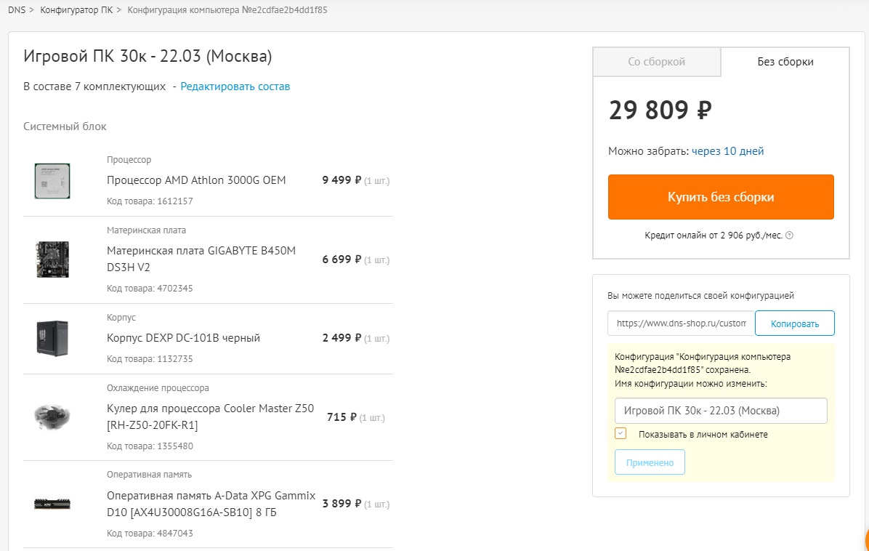Open the Редактировать состав link

(235, 87)
